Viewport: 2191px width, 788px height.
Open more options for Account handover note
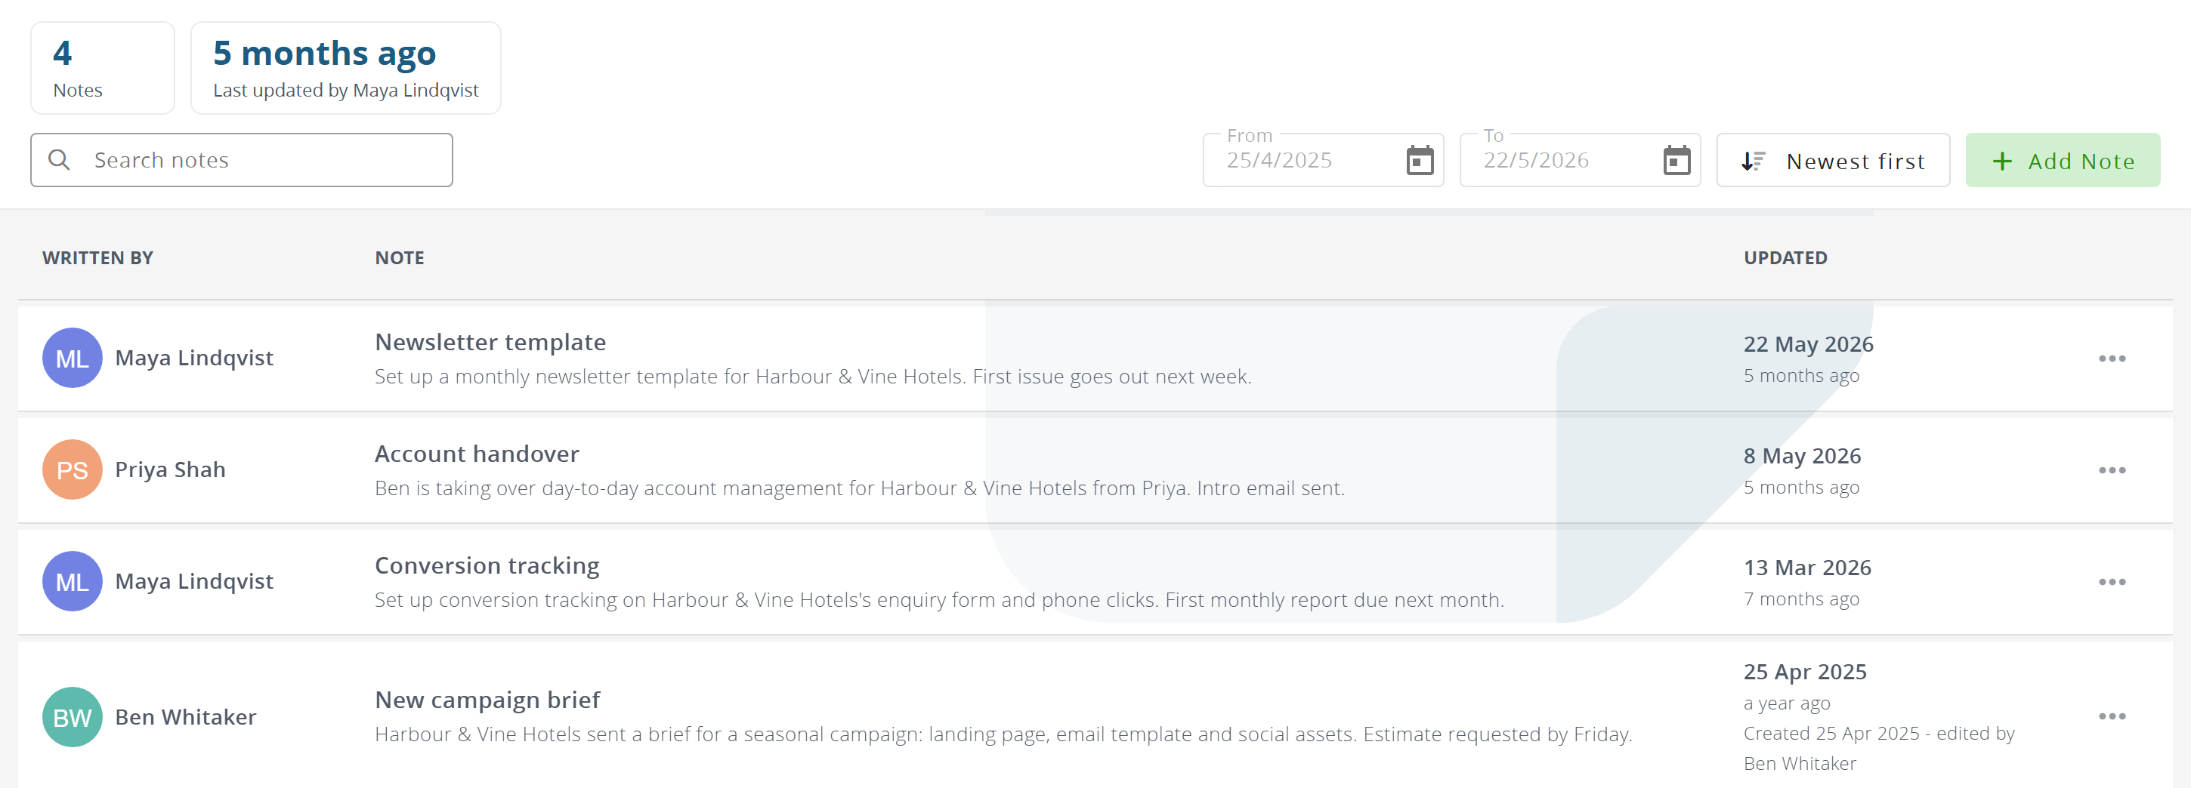tap(2112, 470)
